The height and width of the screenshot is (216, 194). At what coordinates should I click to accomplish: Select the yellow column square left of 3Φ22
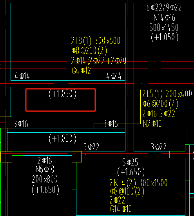click(x=77, y=157)
